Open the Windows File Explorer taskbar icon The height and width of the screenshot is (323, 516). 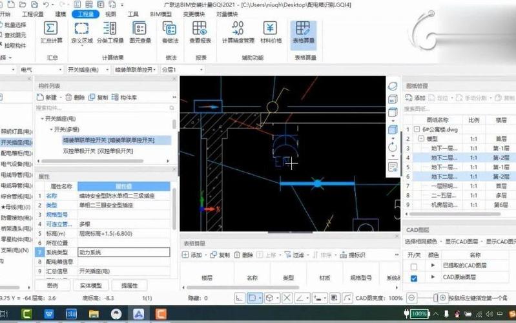coord(94,314)
